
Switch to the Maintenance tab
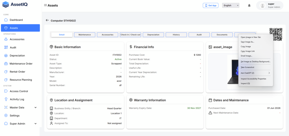[x=85, y=35]
